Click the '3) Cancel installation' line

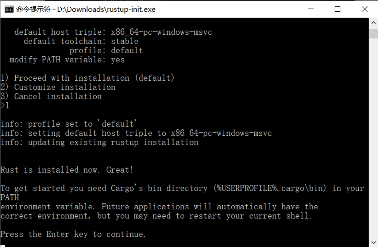pyautogui.click(x=51, y=97)
